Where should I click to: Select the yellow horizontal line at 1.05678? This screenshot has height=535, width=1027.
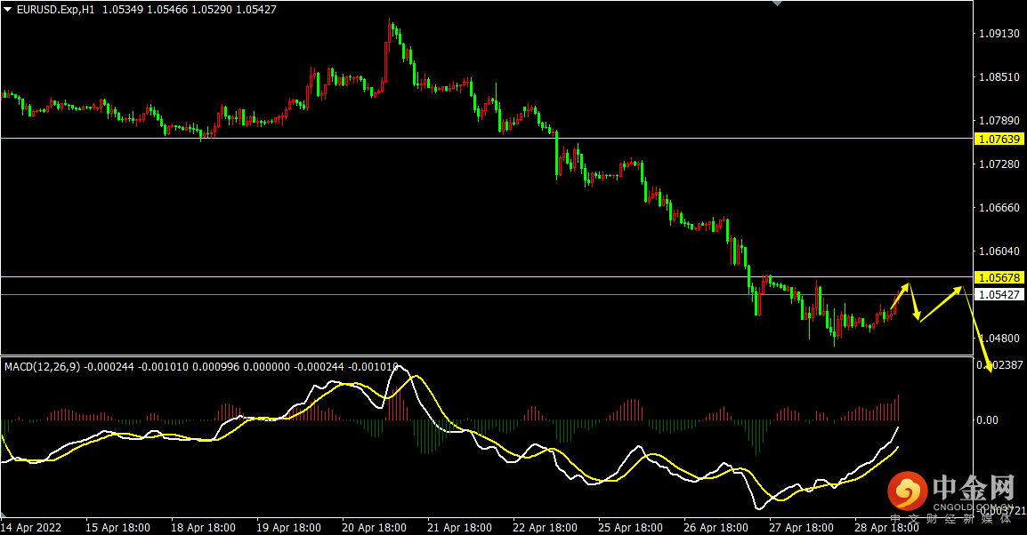(487, 276)
